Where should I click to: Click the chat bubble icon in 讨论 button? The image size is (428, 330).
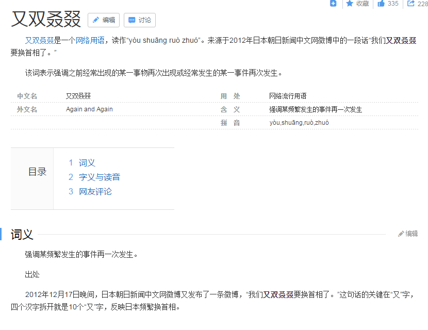tap(132, 20)
